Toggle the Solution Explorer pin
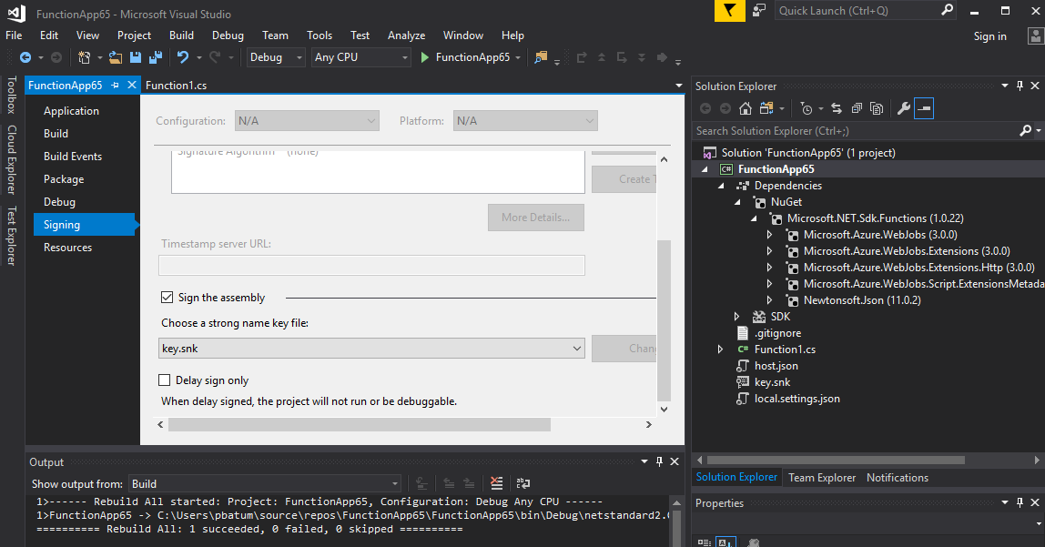This screenshot has height=547, width=1045. pos(1020,86)
